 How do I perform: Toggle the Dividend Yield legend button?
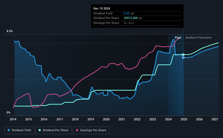click(19, 130)
